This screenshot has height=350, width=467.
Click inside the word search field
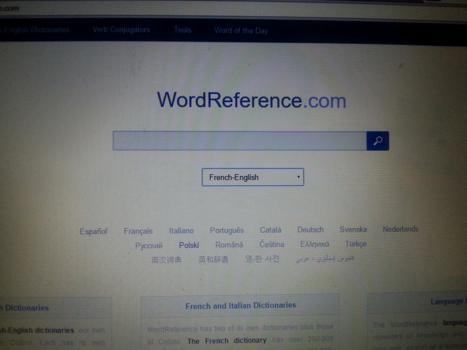239,141
